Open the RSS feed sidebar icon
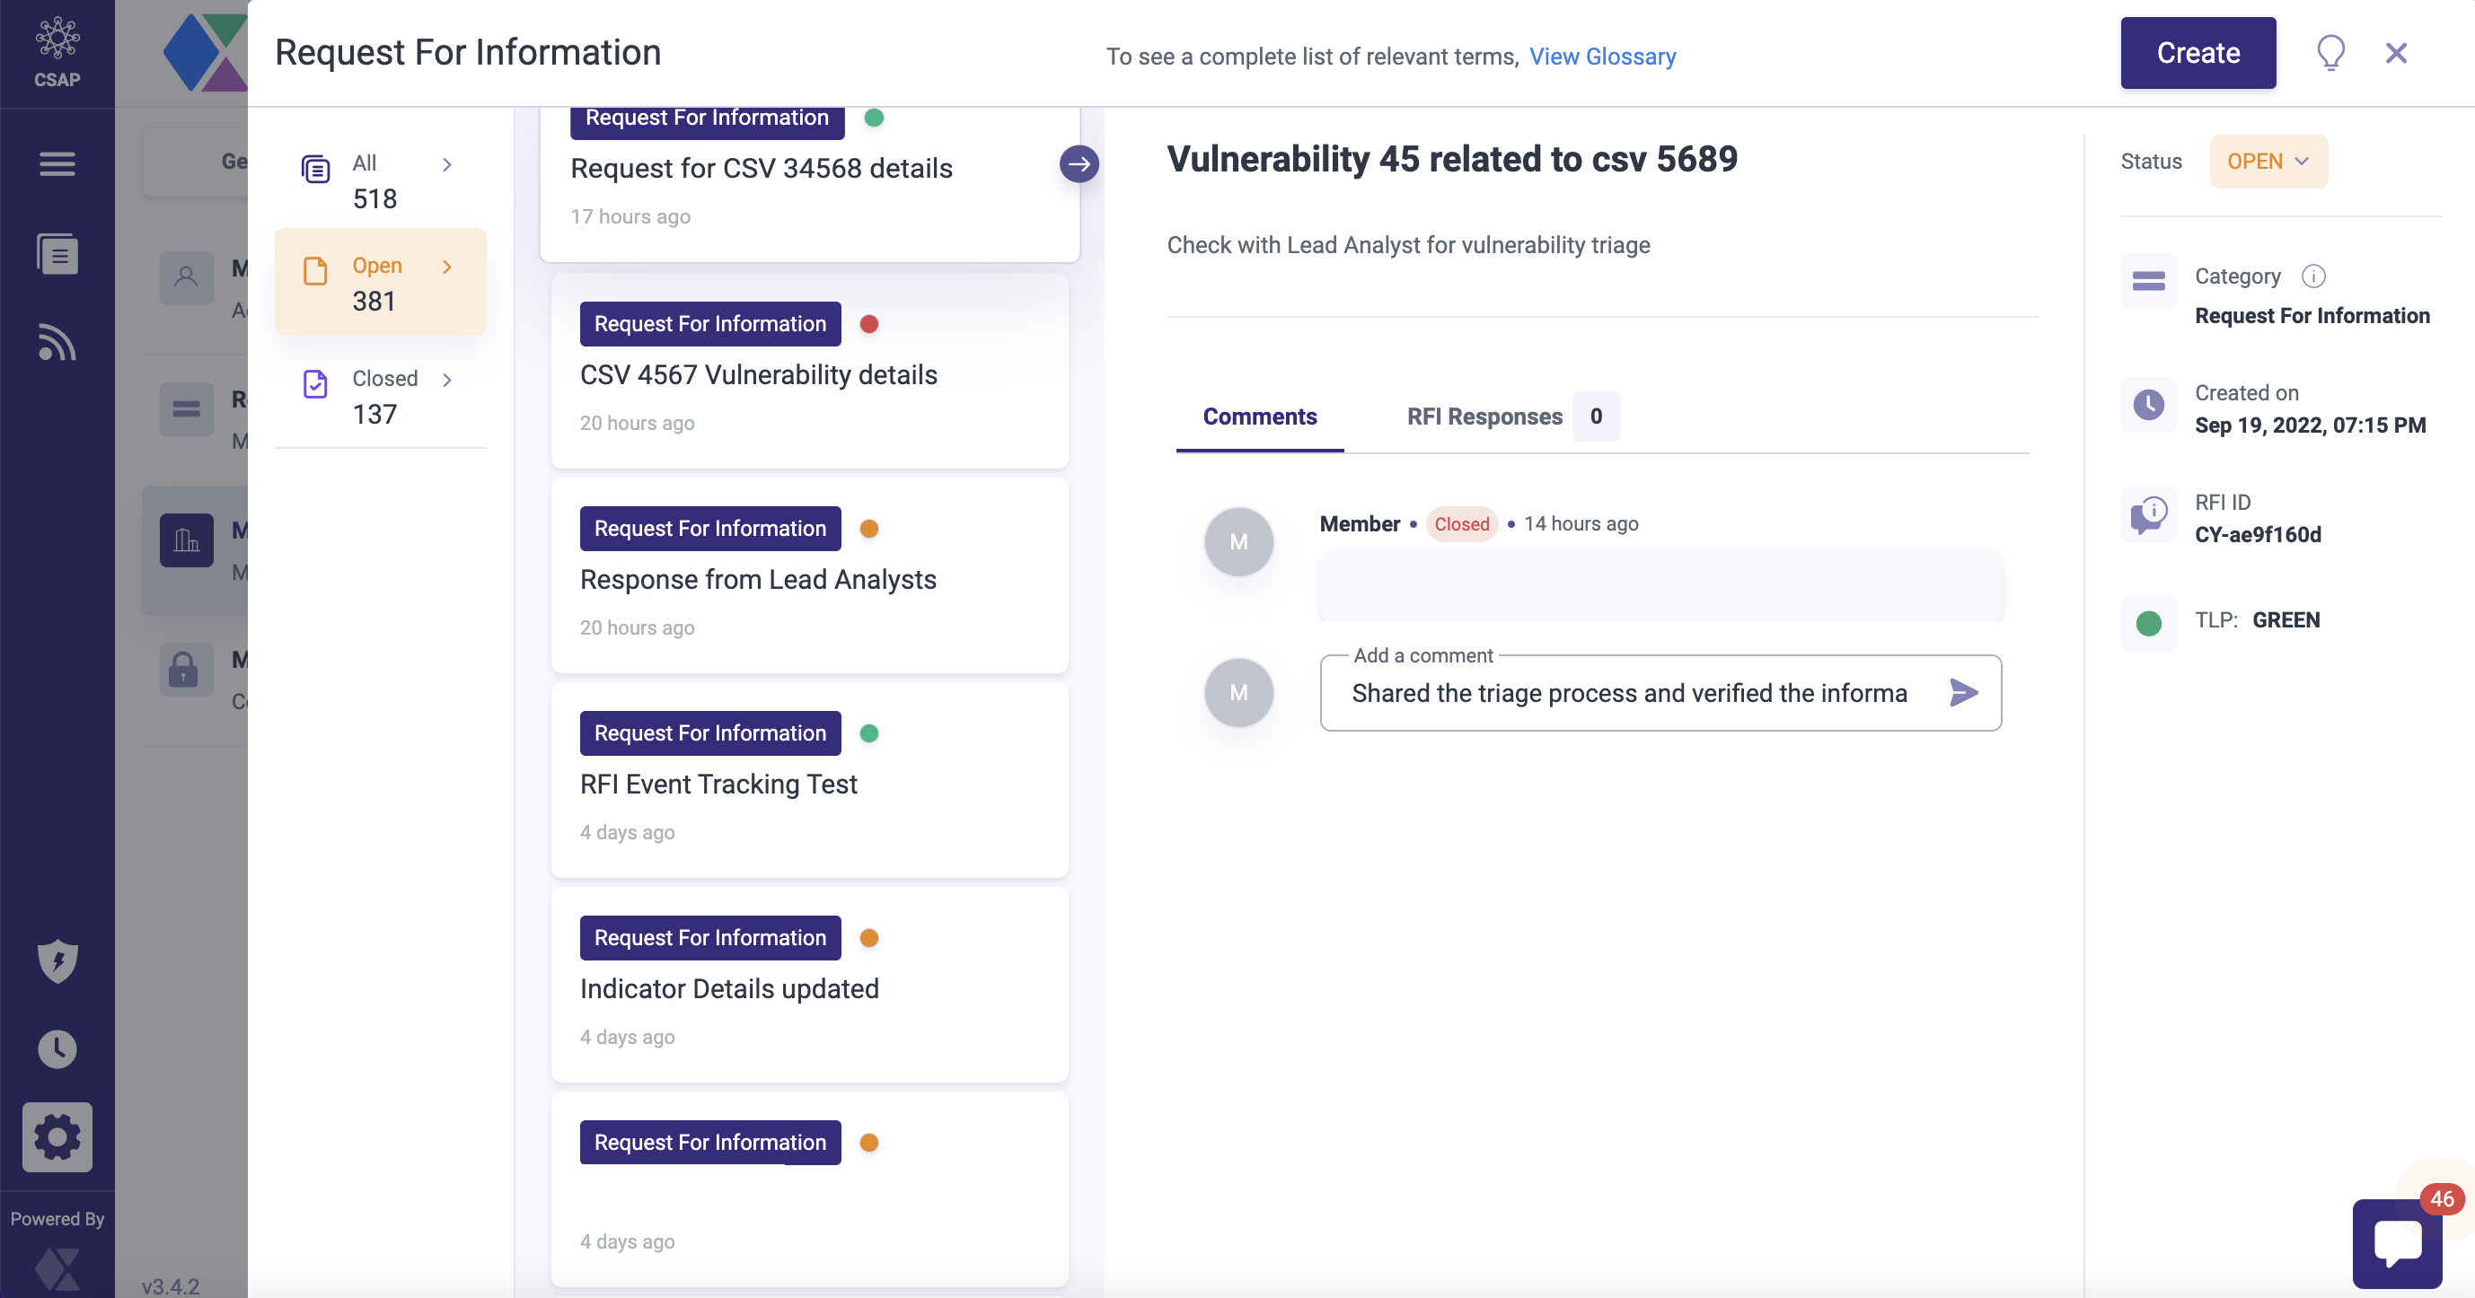The width and height of the screenshot is (2475, 1298). (x=57, y=343)
